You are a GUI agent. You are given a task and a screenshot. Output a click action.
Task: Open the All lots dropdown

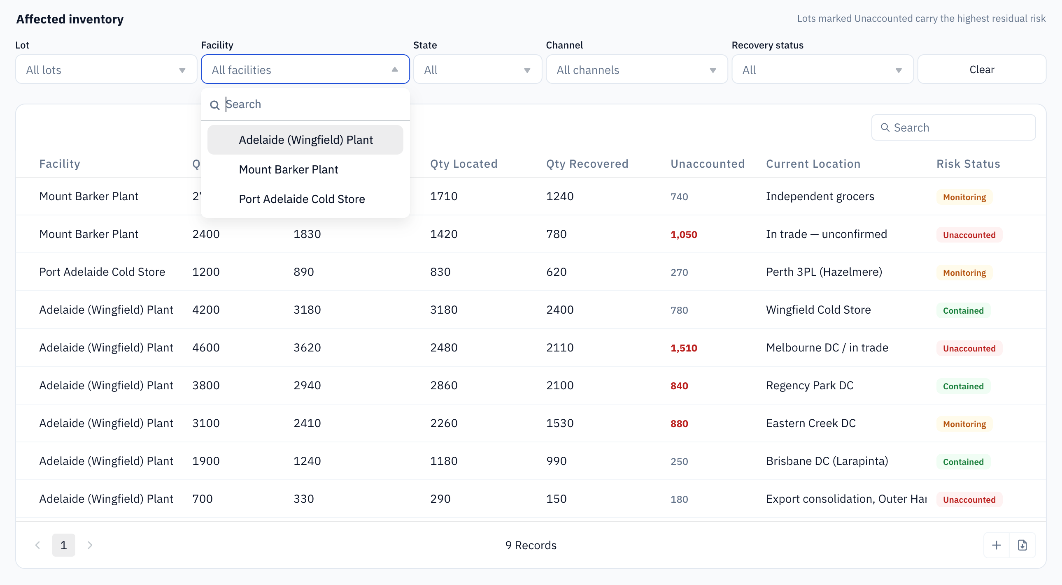[x=106, y=69]
